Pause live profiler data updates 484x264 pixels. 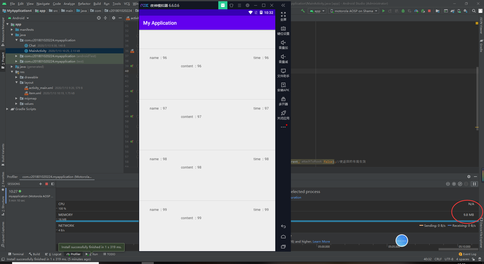[475, 184]
